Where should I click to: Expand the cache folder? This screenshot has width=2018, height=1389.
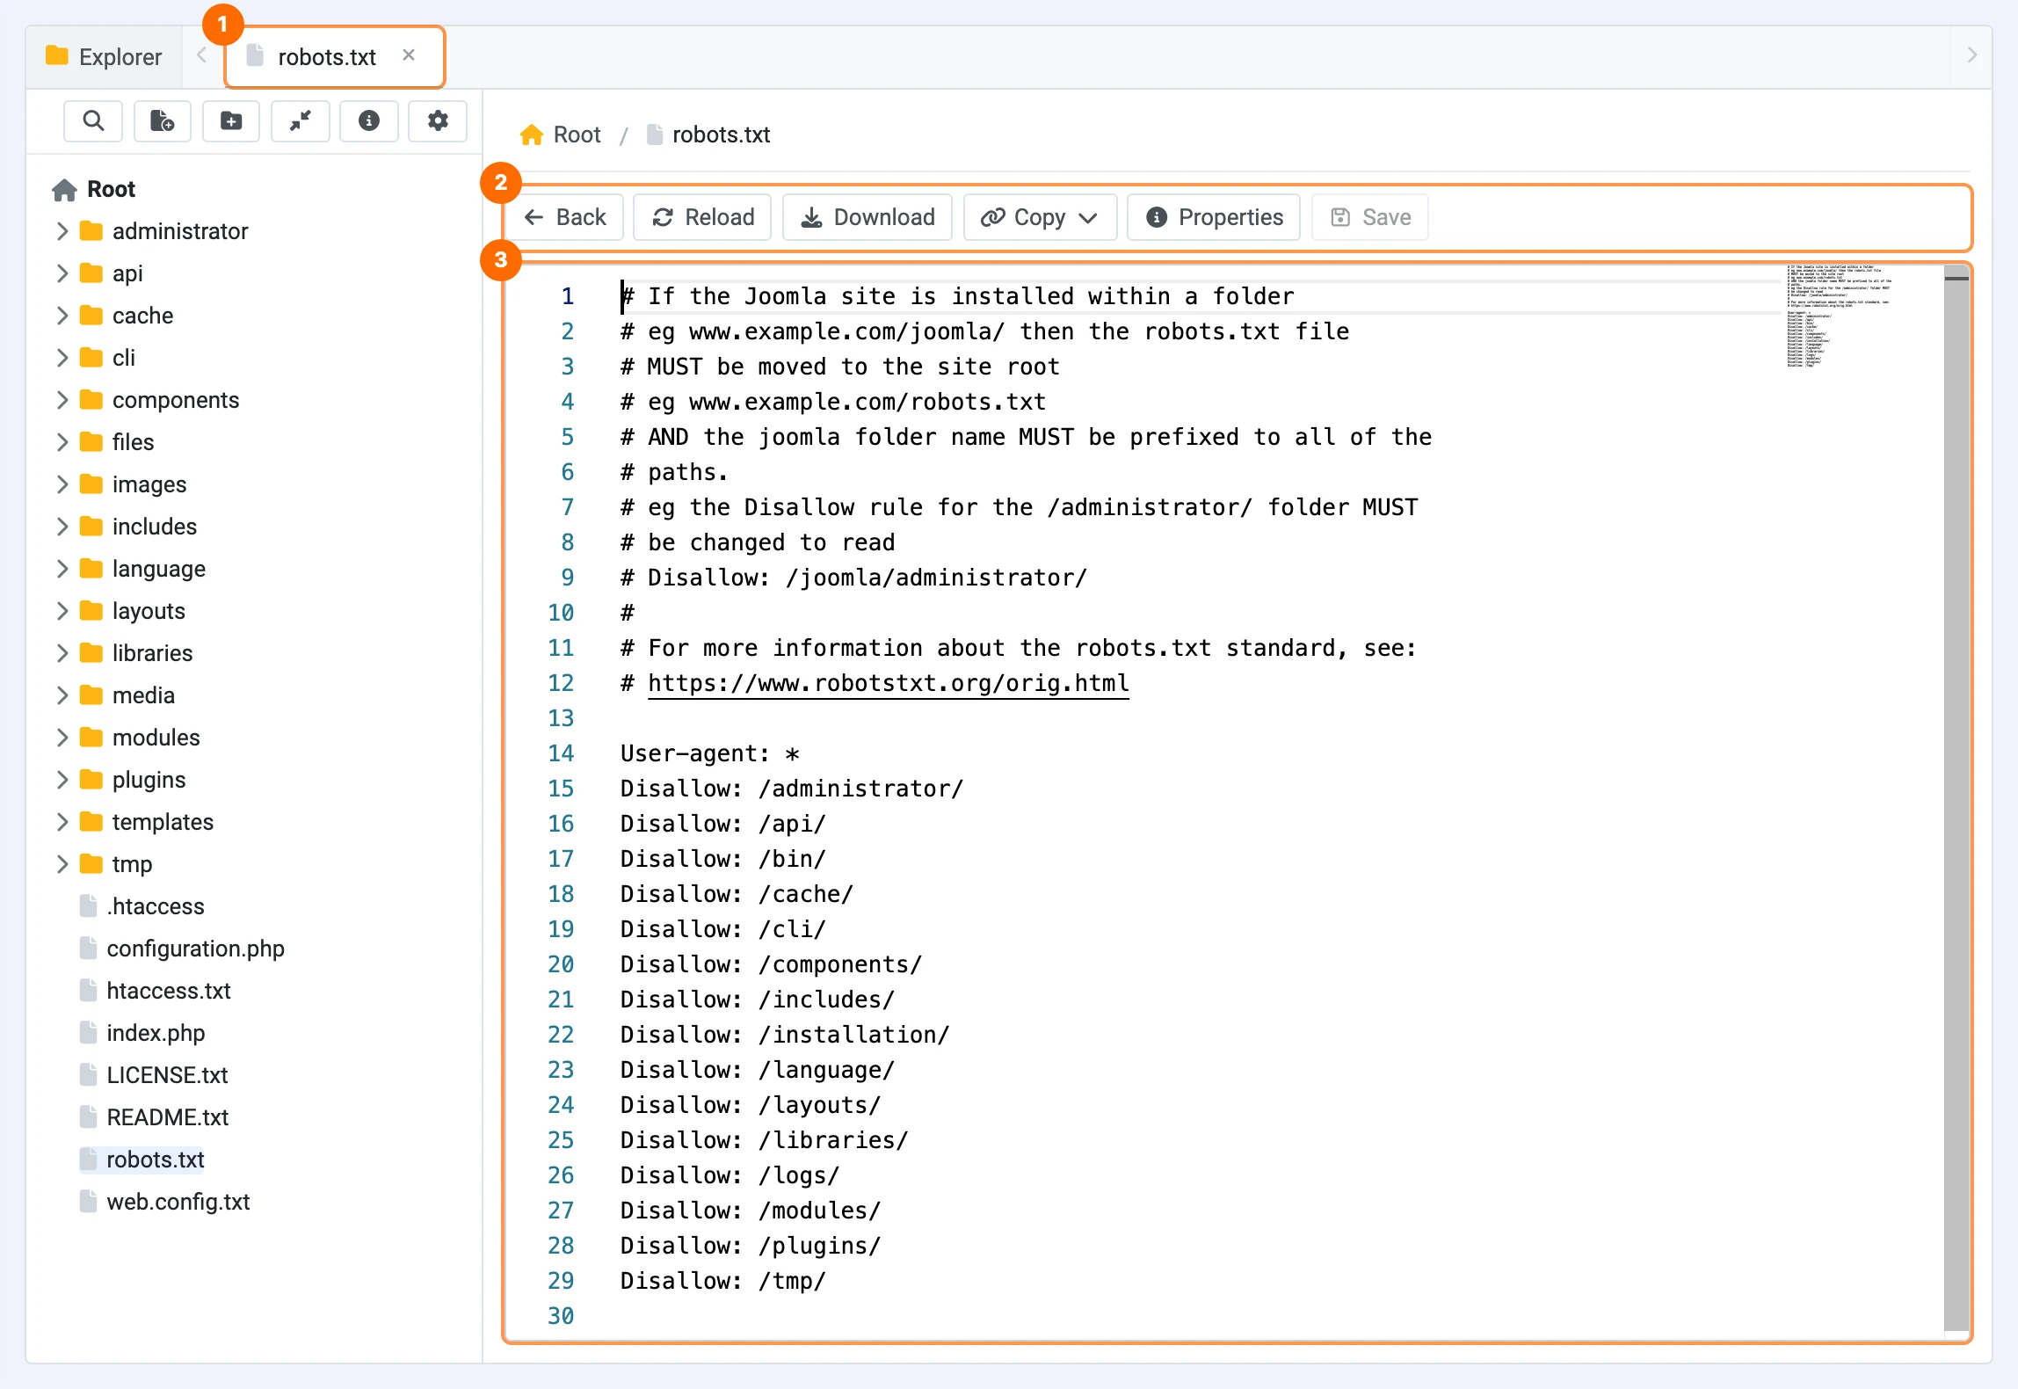pyautogui.click(x=62, y=316)
